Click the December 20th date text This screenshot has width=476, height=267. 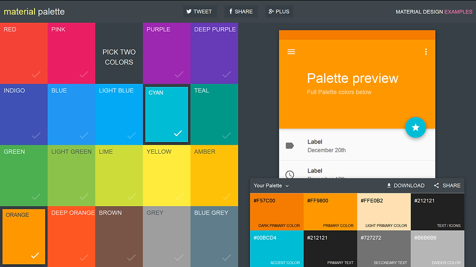pos(326,150)
